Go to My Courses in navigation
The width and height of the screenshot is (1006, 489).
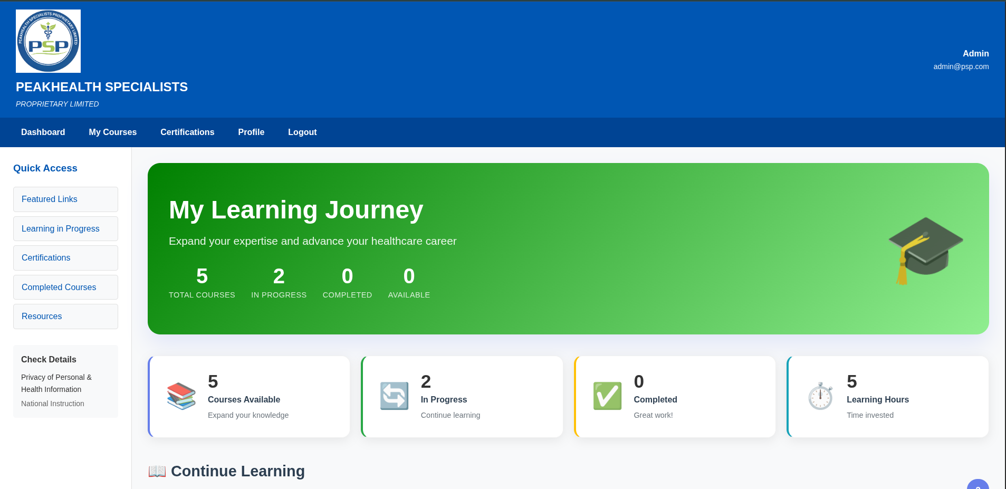click(112, 132)
